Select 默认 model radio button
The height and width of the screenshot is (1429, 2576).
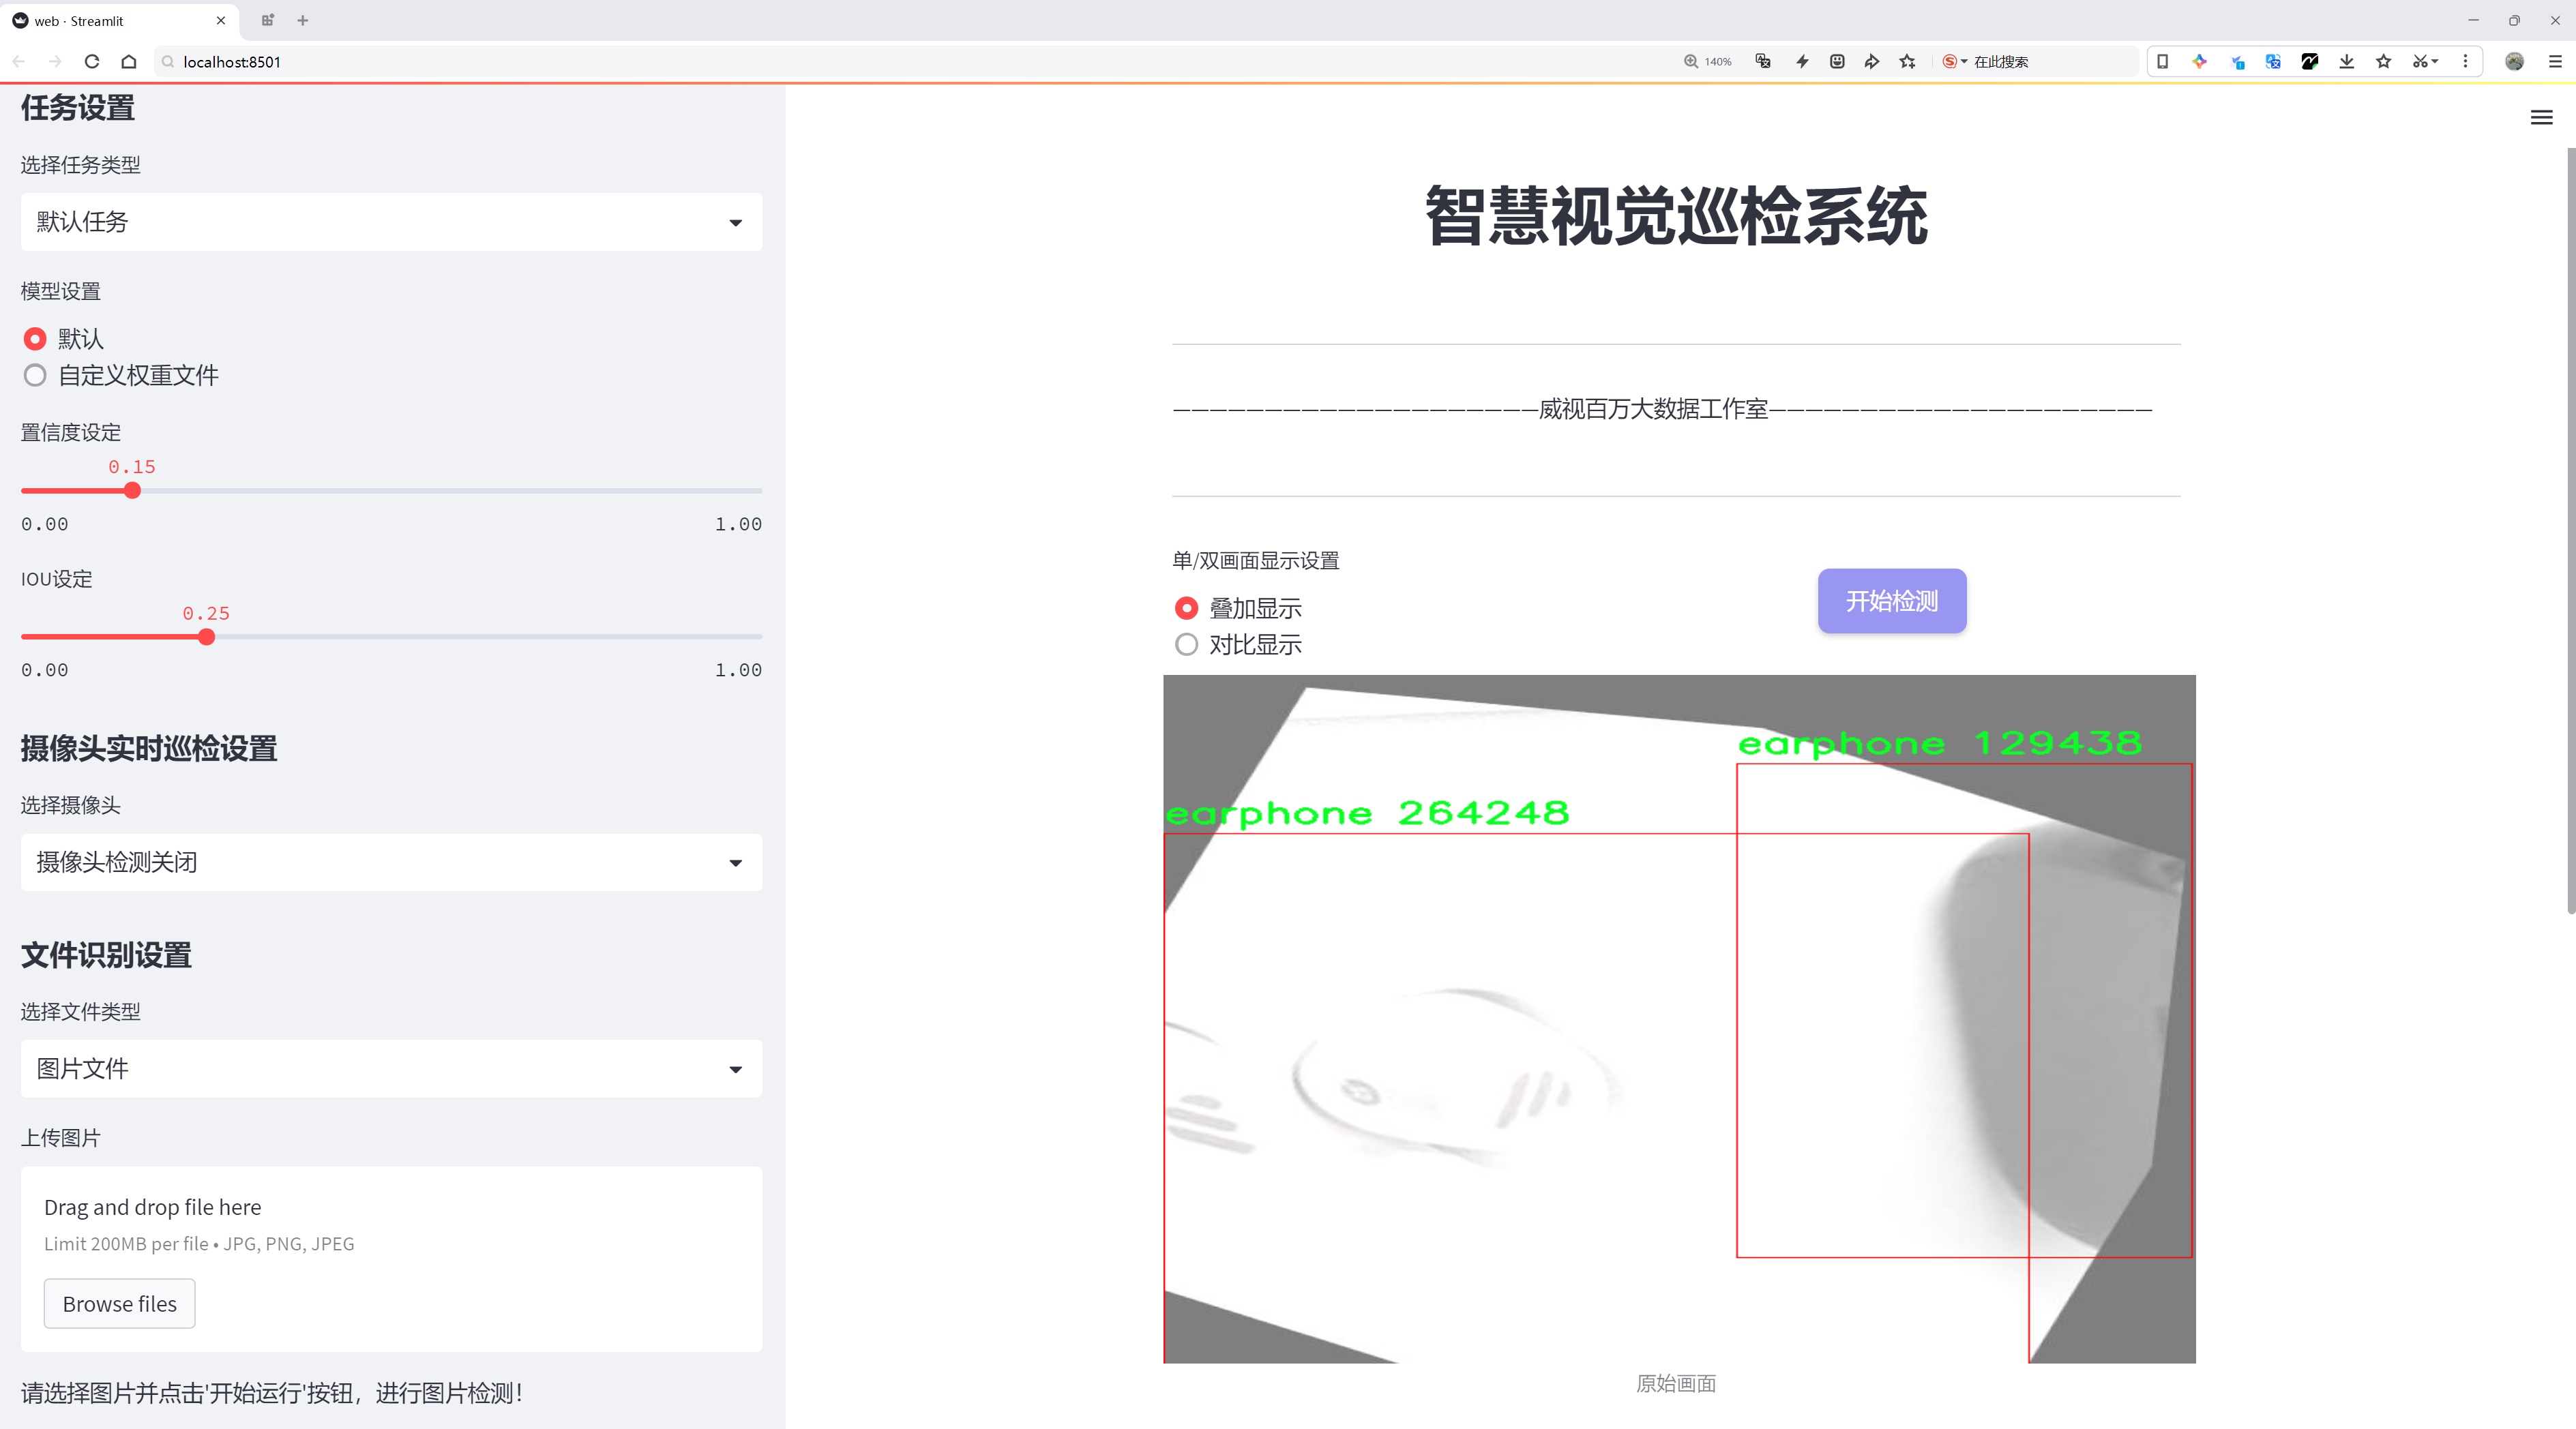pos(35,339)
